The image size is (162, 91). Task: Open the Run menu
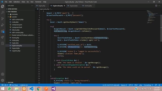click(x=32, y=2)
